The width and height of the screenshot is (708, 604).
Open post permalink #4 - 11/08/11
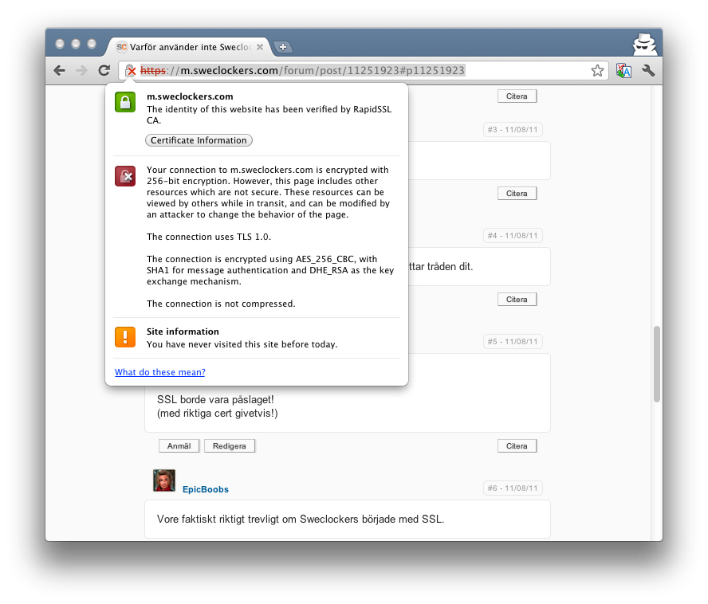513,236
